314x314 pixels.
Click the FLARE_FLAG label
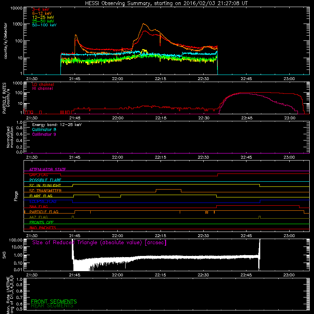tap(41, 196)
